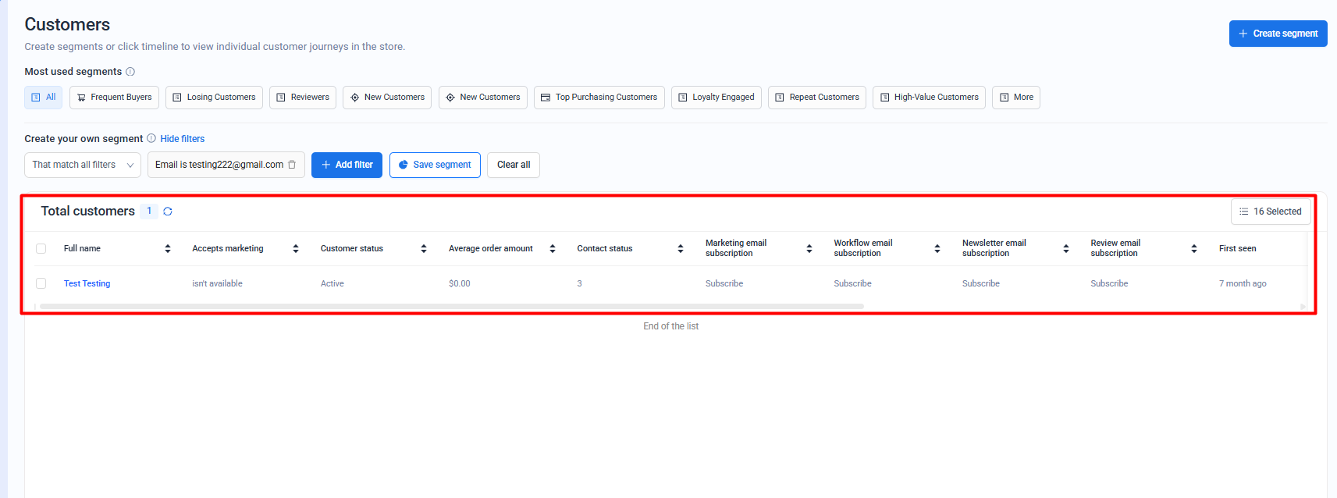
Task: Open the 'That match all filters' dropdown
Action: coord(83,165)
